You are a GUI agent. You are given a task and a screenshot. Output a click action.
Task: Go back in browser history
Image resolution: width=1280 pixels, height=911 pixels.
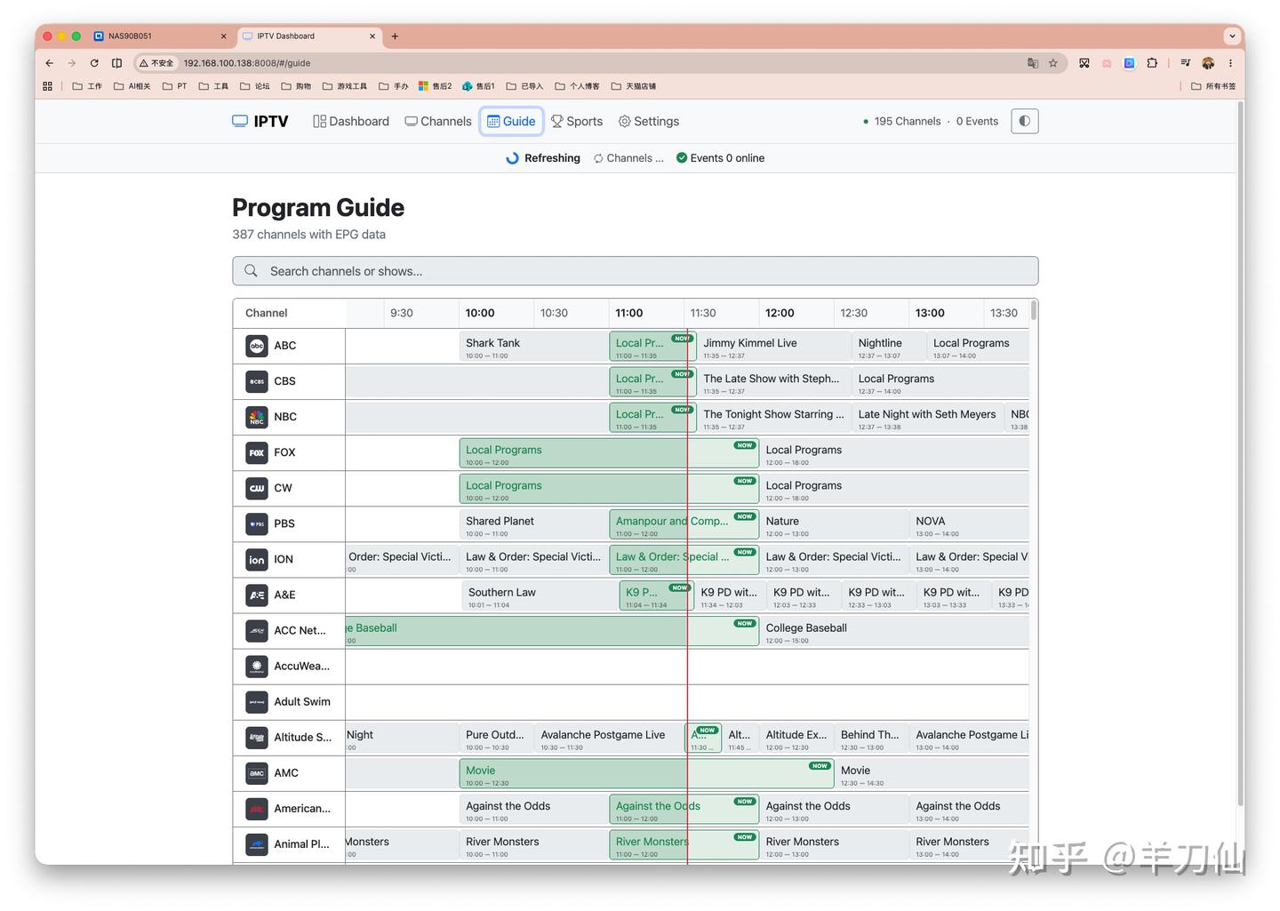(x=50, y=63)
